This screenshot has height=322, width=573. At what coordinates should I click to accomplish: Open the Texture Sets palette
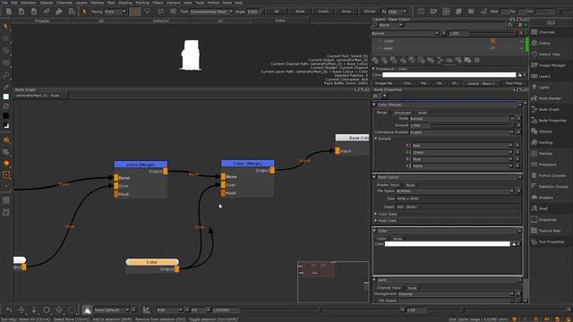pyautogui.click(x=546, y=231)
